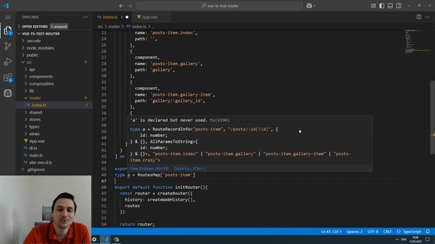
Task: Open the hamburger application menu
Action: 7,17
